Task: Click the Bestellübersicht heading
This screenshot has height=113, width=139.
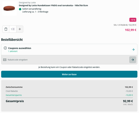Action: (x=12, y=40)
